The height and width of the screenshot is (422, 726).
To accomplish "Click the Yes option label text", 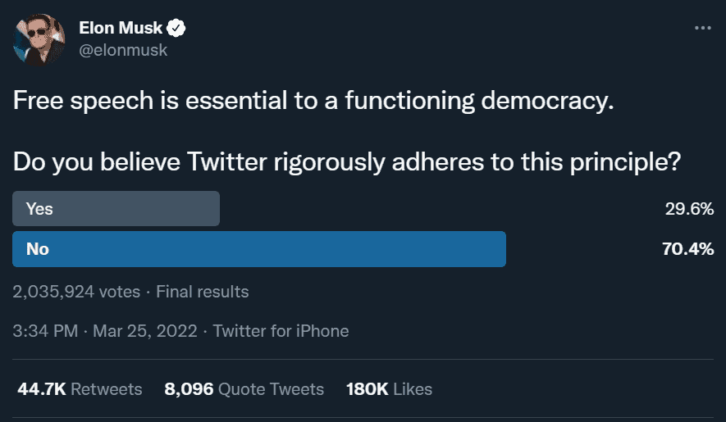I will (x=39, y=209).
